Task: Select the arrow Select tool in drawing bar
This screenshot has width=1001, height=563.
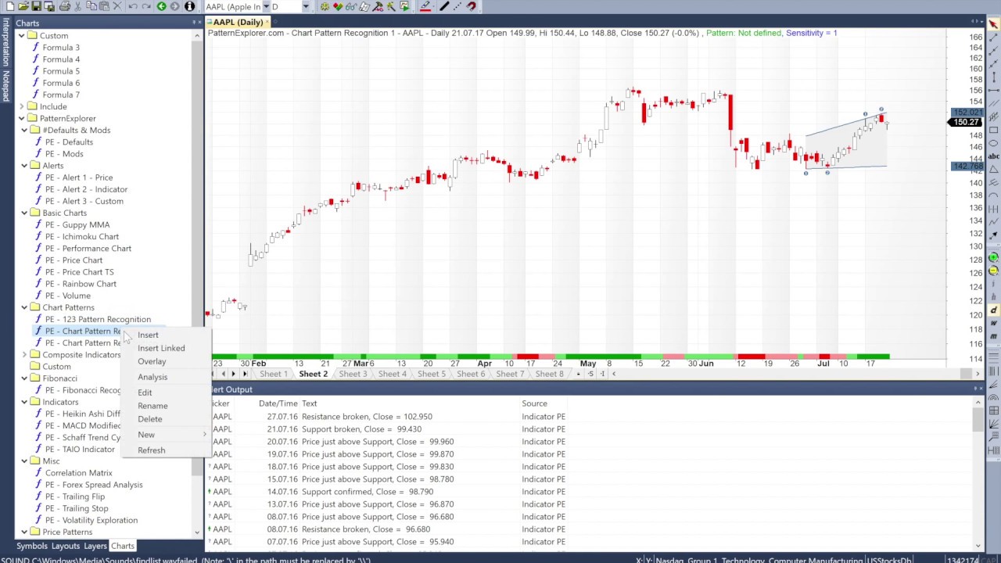Action: tap(993, 23)
